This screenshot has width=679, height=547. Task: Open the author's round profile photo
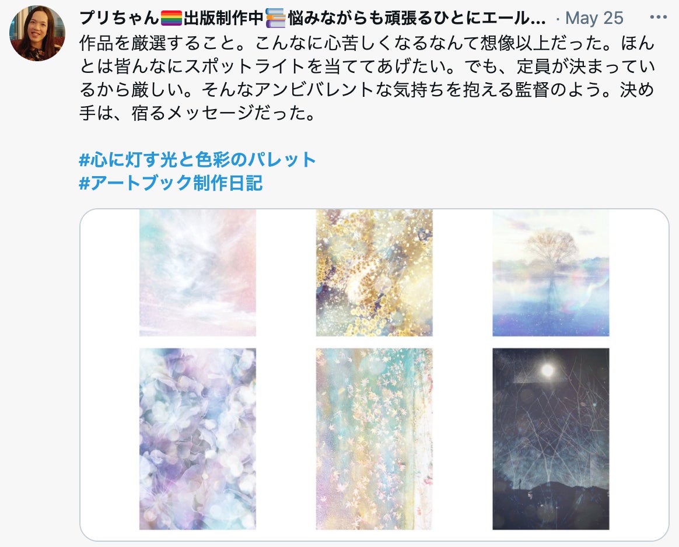pyautogui.click(x=37, y=33)
